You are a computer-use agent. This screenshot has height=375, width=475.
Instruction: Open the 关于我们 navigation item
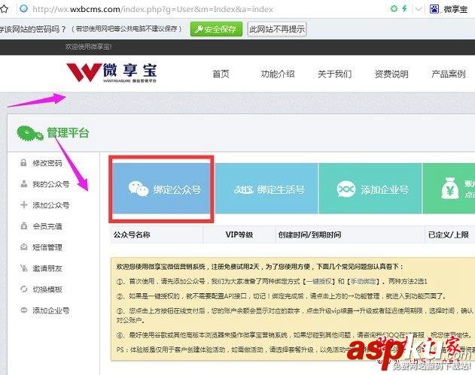click(335, 74)
